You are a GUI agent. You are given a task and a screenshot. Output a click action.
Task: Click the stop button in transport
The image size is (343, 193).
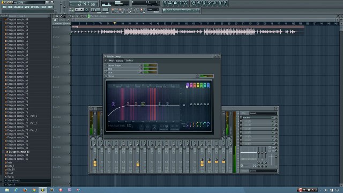click(81, 10)
